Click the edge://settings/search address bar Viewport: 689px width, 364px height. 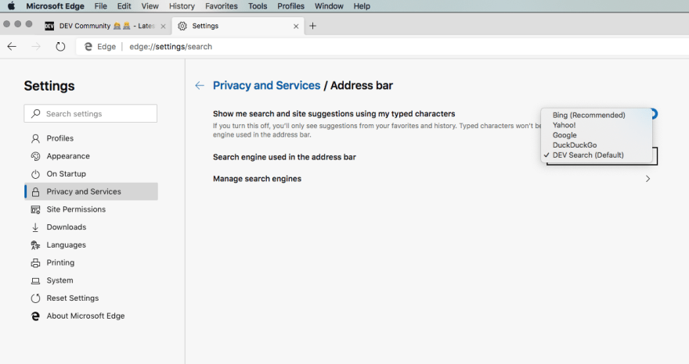[x=382, y=47]
